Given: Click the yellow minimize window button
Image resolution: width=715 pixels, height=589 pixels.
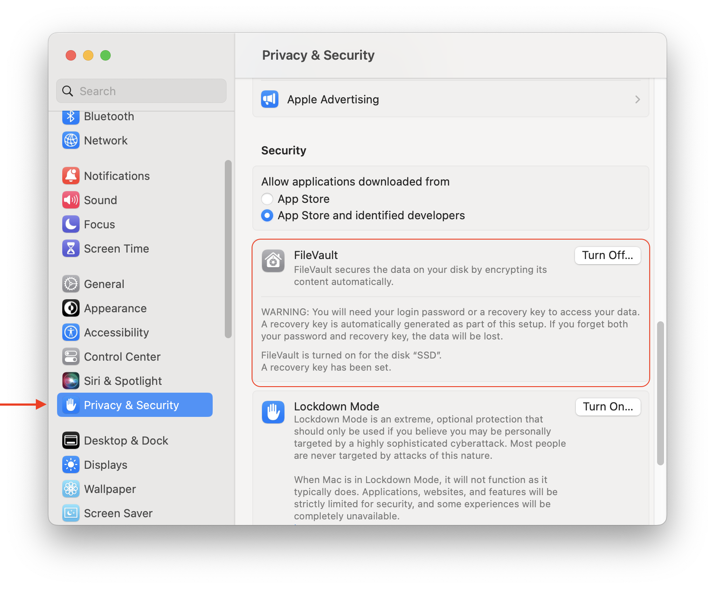Looking at the screenshot, I should [88, 55].
